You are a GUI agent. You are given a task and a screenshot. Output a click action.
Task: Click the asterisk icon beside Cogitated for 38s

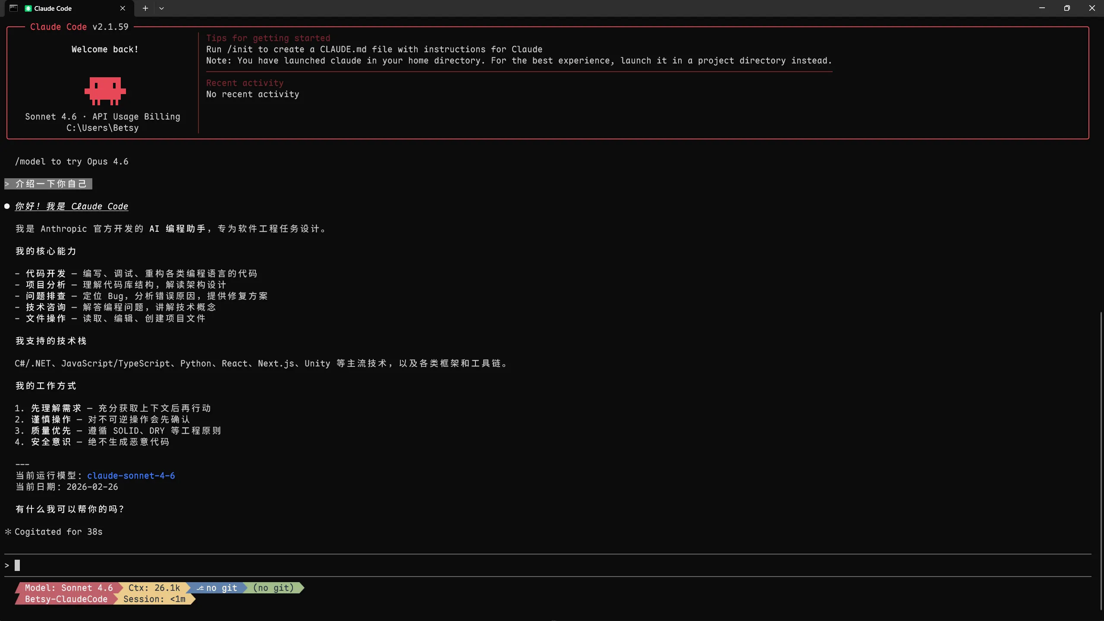[8, 532]
